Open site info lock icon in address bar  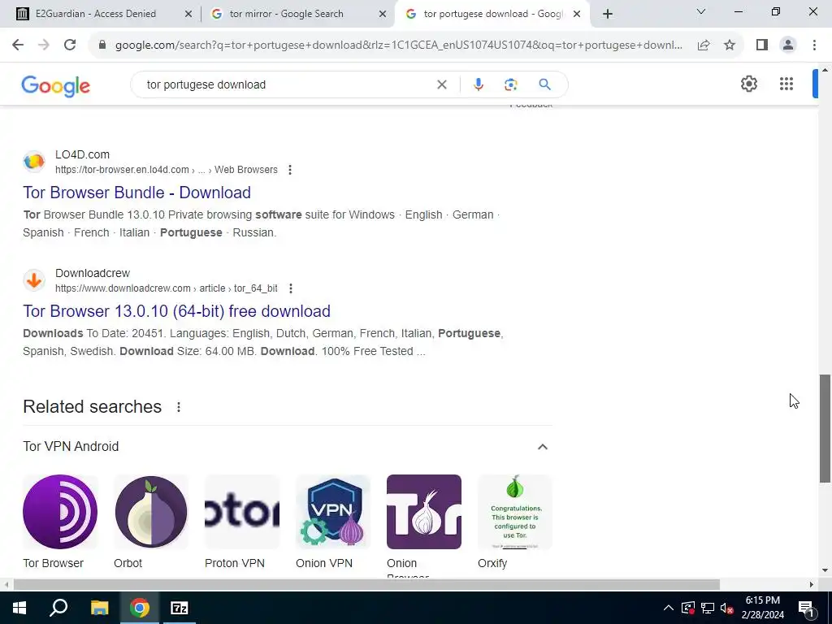[x=102, y=45]
